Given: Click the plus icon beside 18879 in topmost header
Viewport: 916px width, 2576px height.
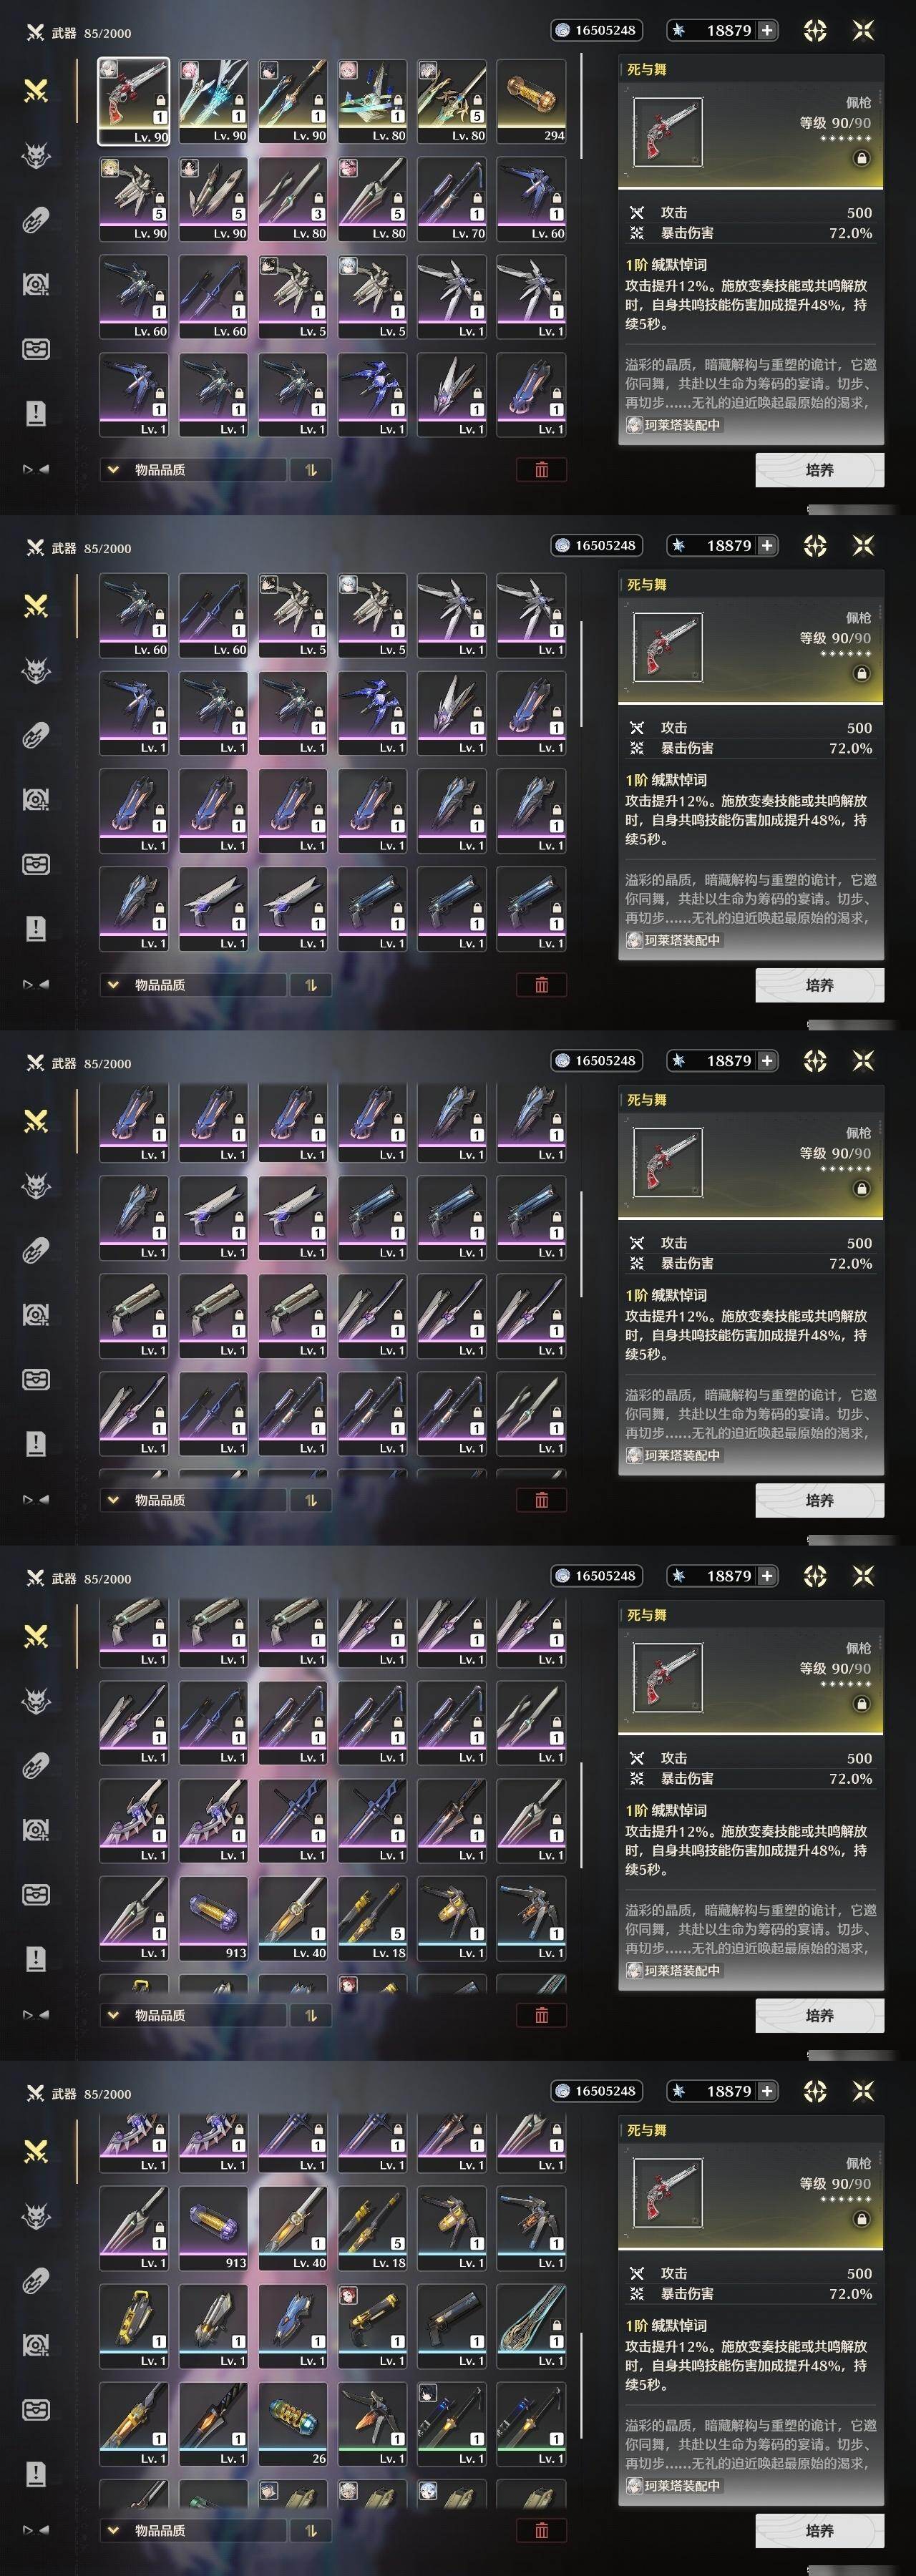Looking at the screenshot, I should [767, 30].
